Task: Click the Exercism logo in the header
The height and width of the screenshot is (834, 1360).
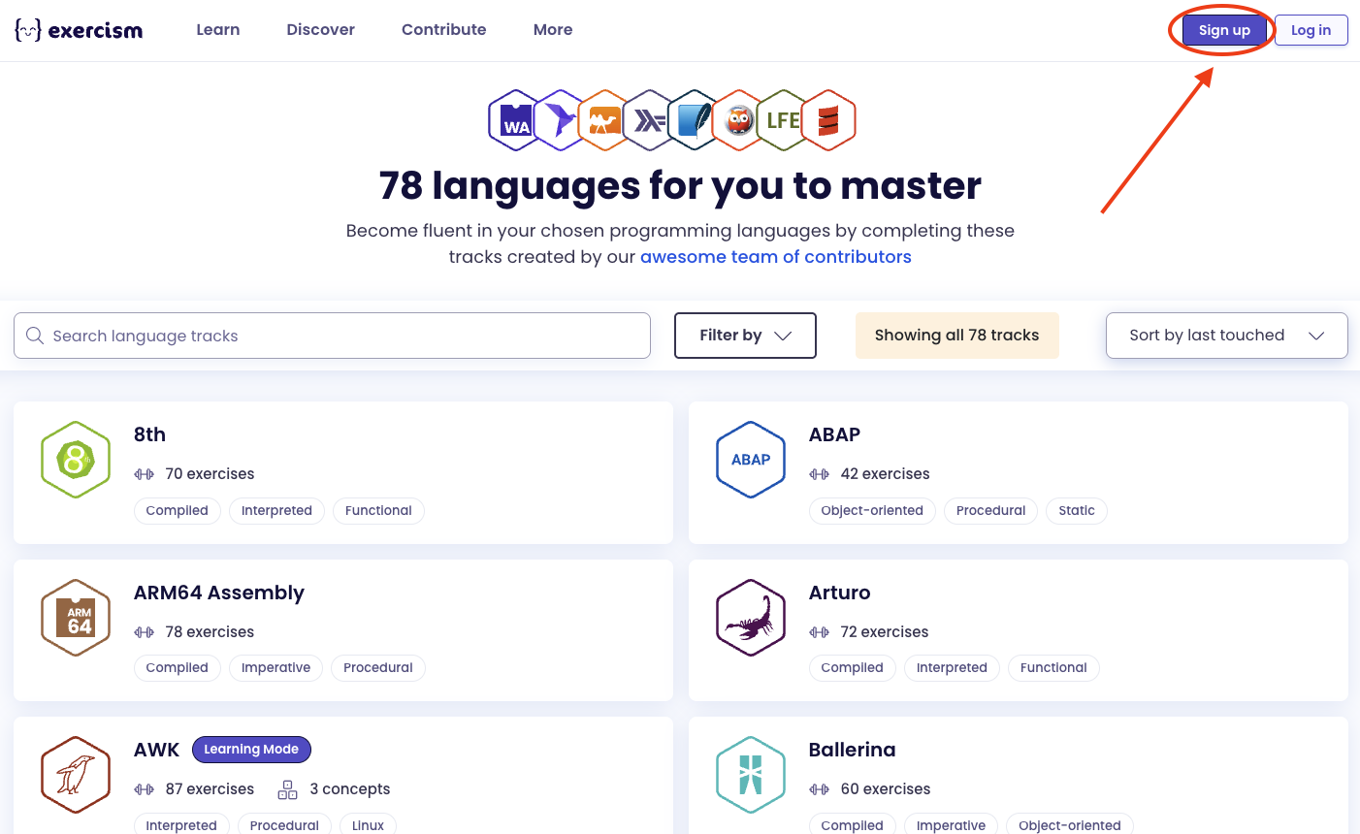Action: point(78,29)
